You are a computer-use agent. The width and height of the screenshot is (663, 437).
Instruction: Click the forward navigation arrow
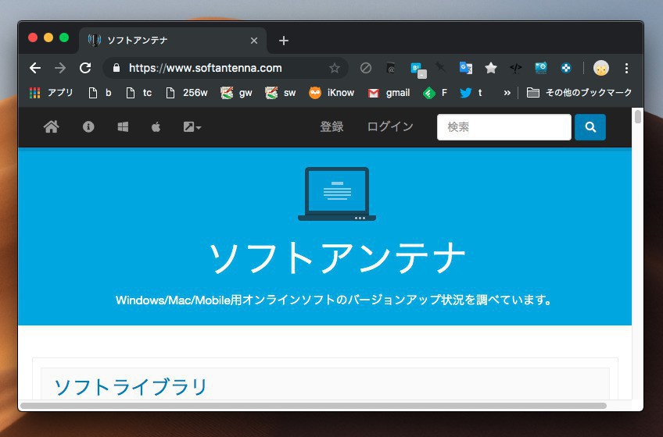click(60, 68)
